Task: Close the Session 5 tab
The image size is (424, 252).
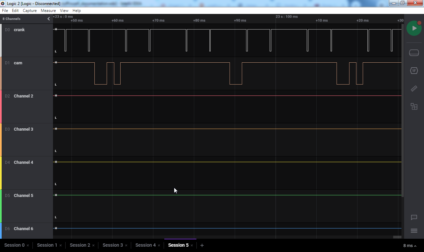Action: pyautogui.click(x=192, y=245)
